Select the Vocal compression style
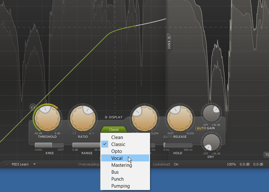Image resolution: width=269 pixels, height=192 pixels. tap(117, 158)
